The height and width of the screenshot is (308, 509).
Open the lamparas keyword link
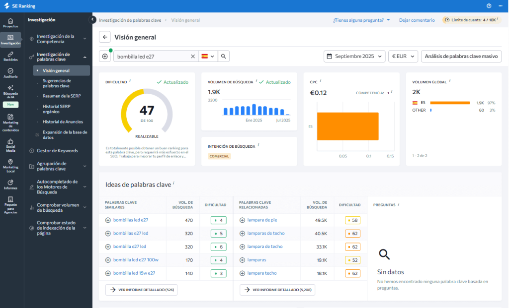click(x=256, y=260)
